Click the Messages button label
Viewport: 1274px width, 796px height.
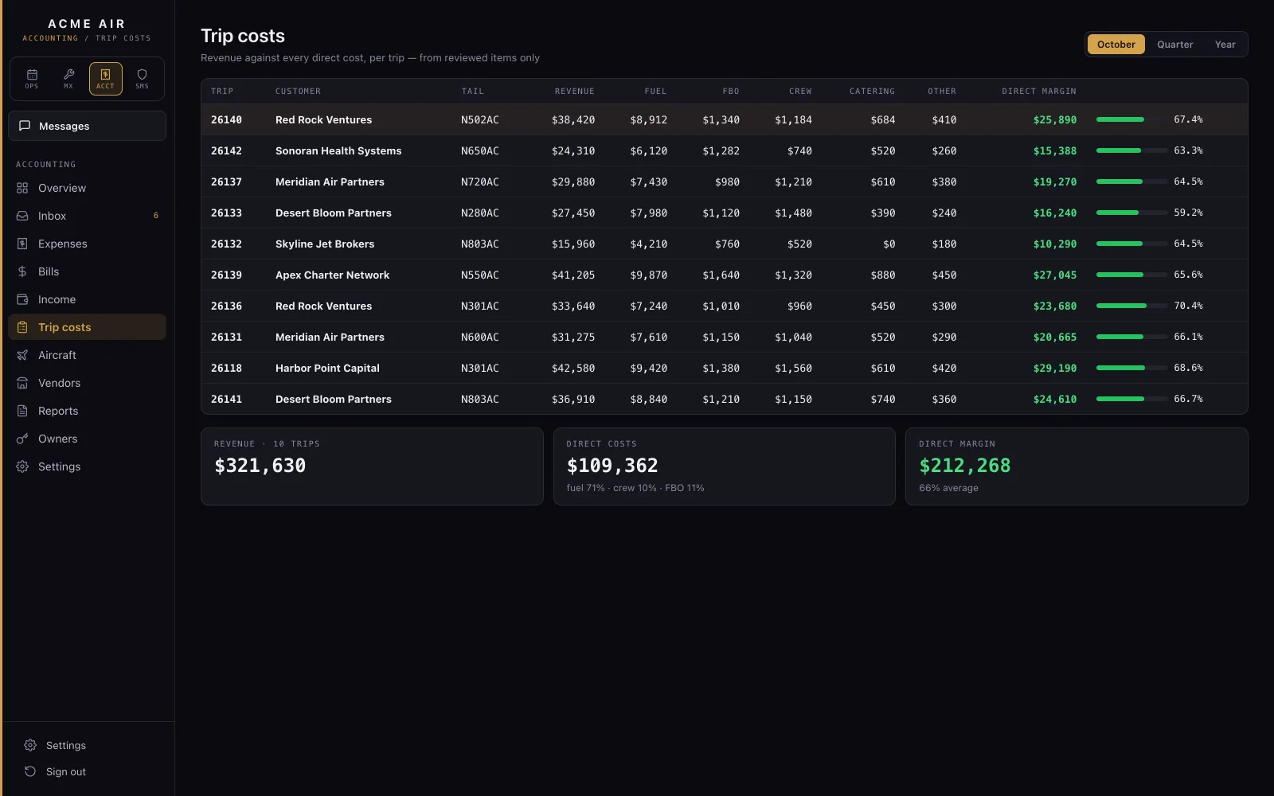pos(64,126)
